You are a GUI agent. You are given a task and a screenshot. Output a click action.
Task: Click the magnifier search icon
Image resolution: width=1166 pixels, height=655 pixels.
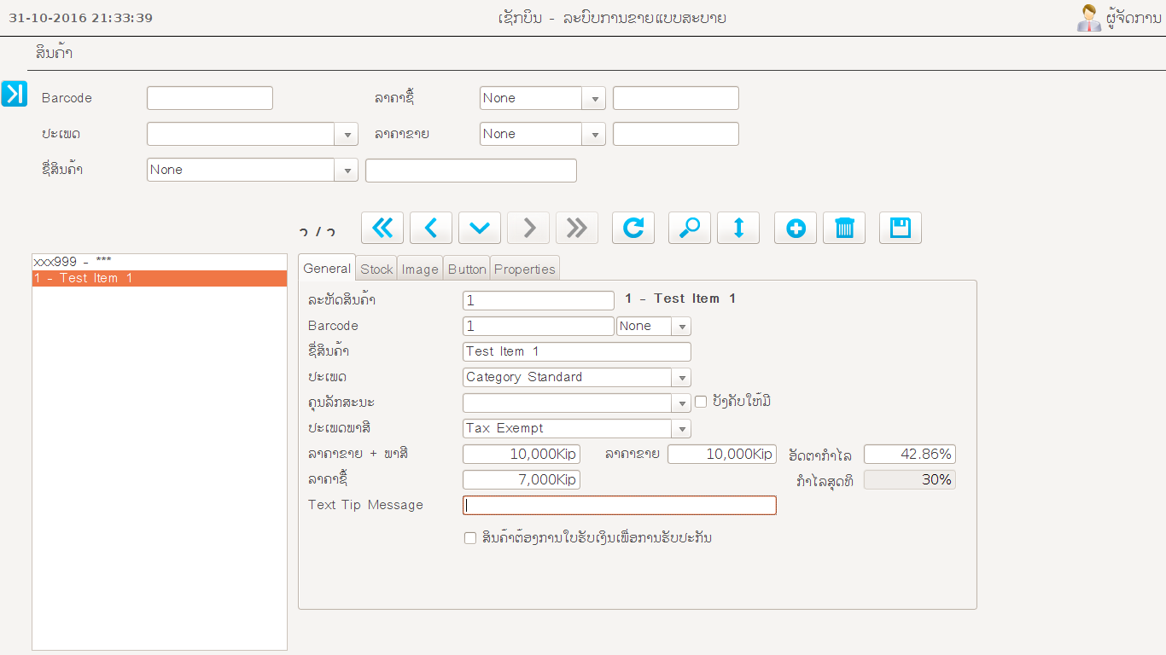690,228
